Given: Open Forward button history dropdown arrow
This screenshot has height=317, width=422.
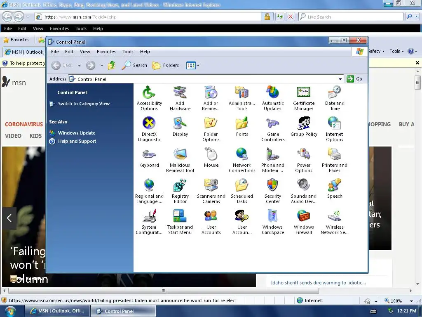Looking at the screenshot, I should coord(102,66).
